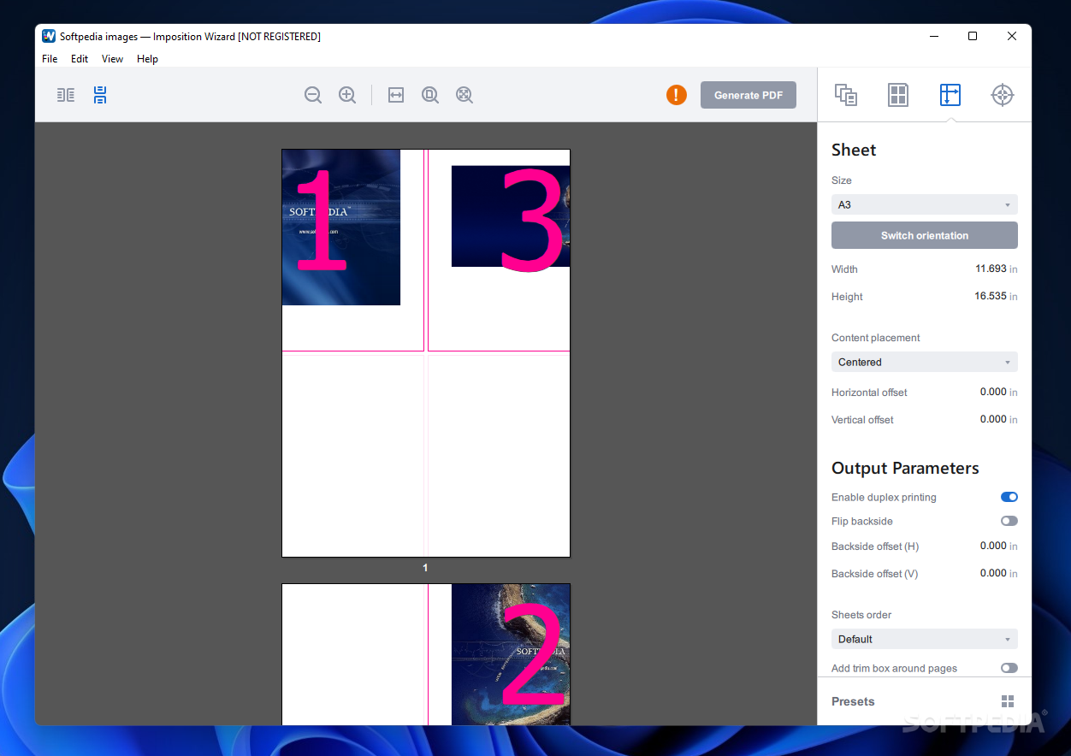1071x756 pixels.
Task: Select the vertical sheet layout view icon
Action: (x=100, y=95)
